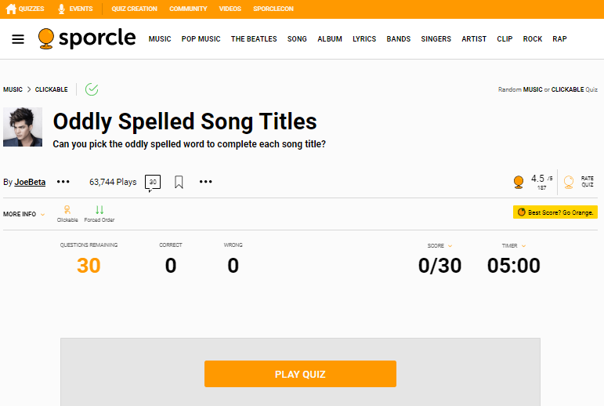Start the quiz with Play Quiz
Viewport: 604px width, 406px height.
[300, 374]
